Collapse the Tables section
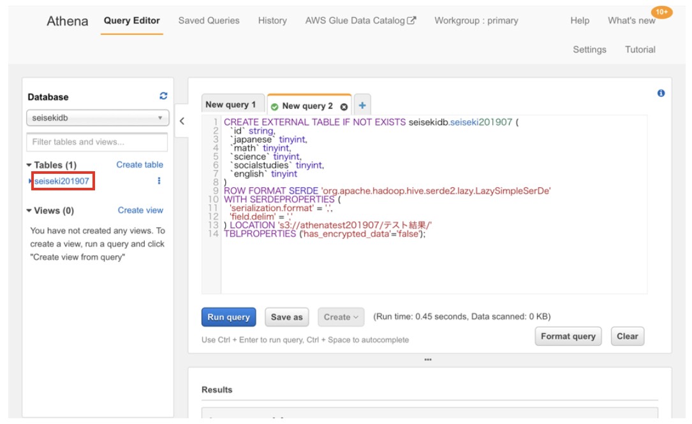692x424 pixels. click(x=29, y=165)
